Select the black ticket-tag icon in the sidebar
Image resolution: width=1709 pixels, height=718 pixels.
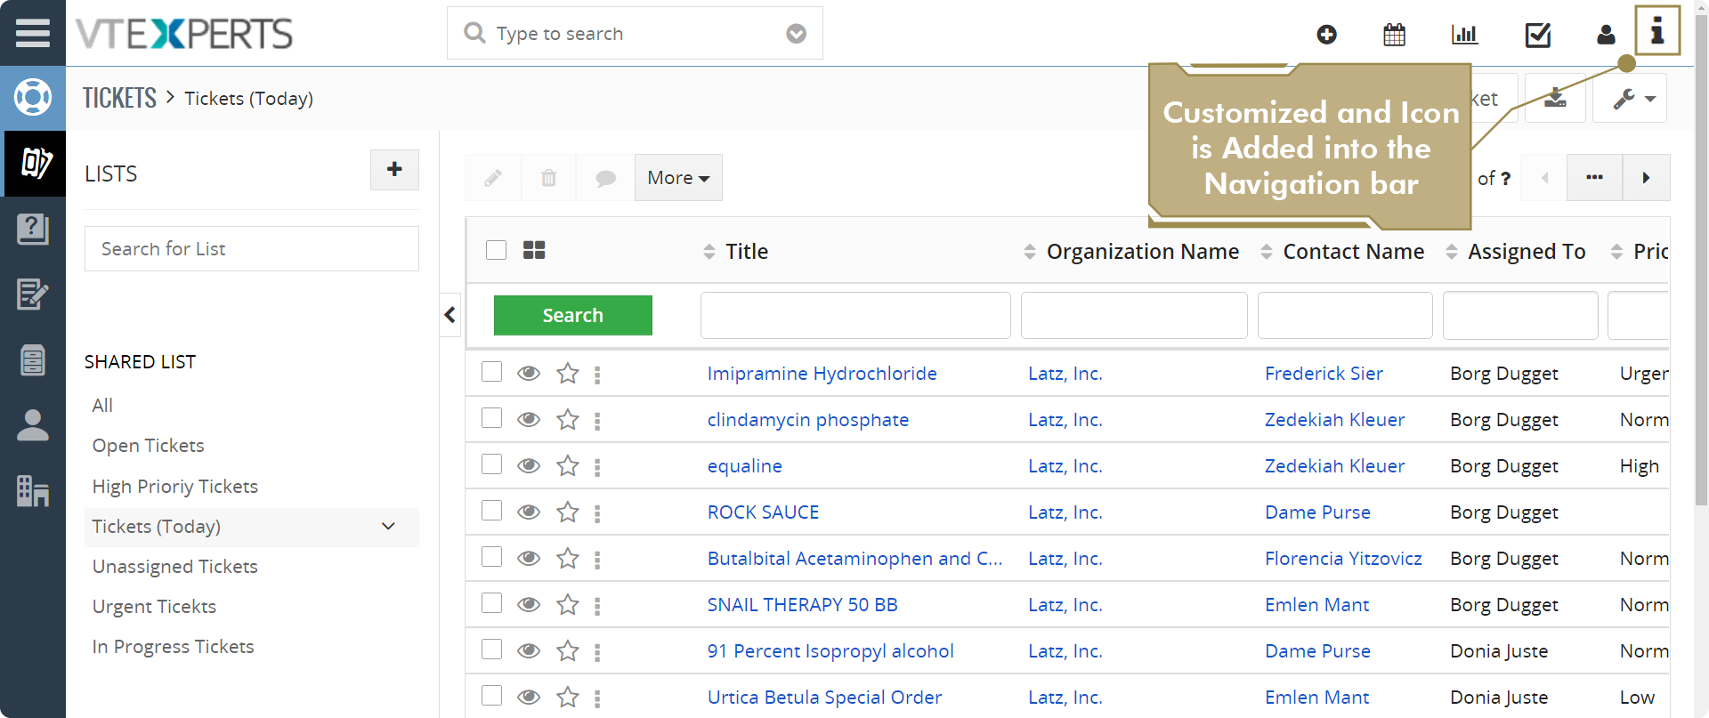(35, 163)
